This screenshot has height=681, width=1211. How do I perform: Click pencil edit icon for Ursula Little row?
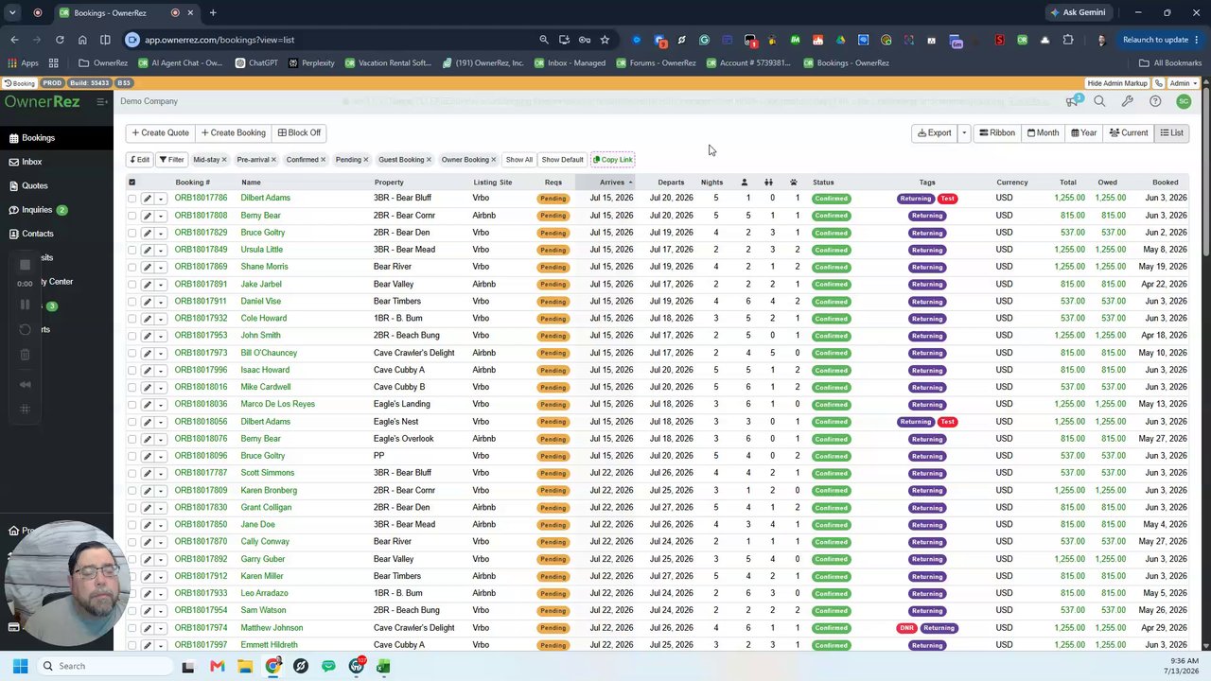[x=147, y=250]
